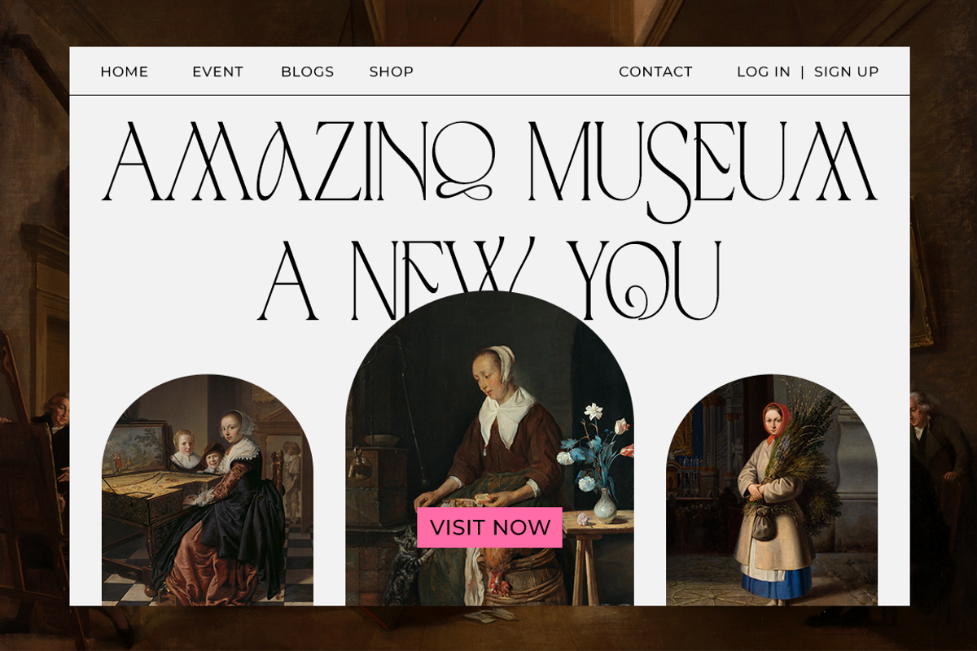
Task: Go to the EVENT page
Action: click(x=217, y=72)
